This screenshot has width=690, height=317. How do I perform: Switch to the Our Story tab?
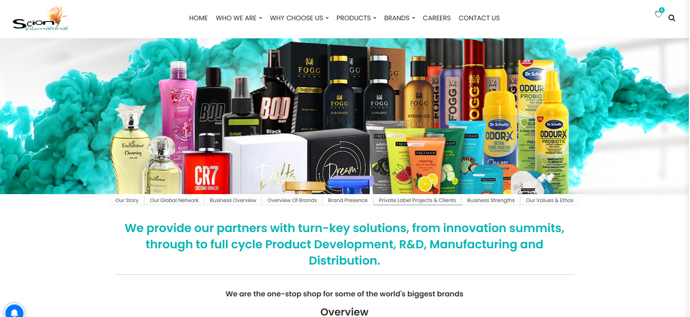coord(127,200)
